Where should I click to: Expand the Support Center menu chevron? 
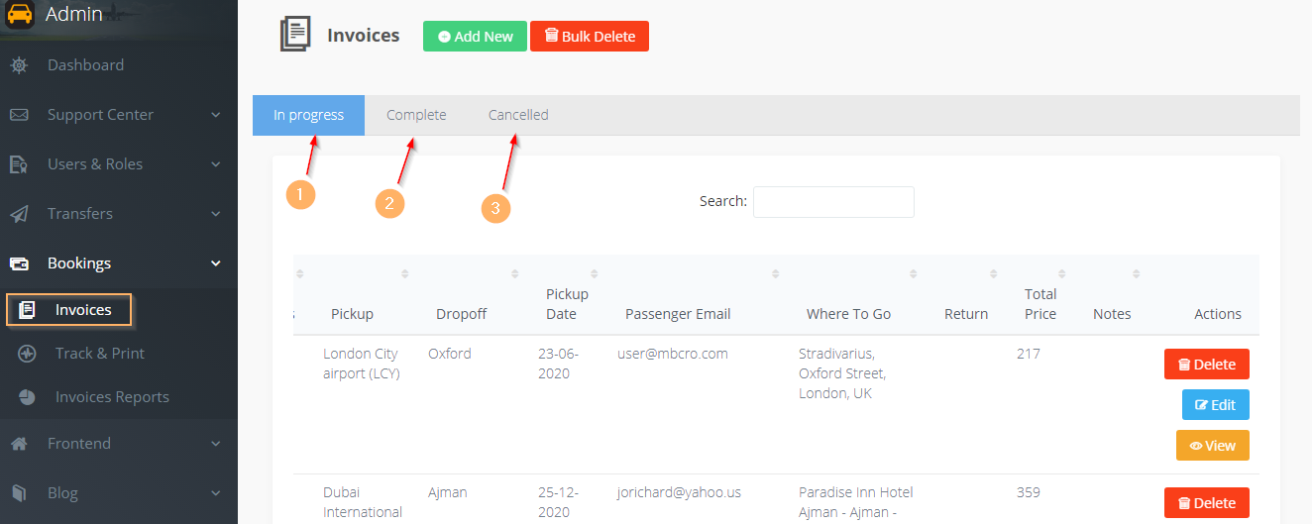(216, 115)
